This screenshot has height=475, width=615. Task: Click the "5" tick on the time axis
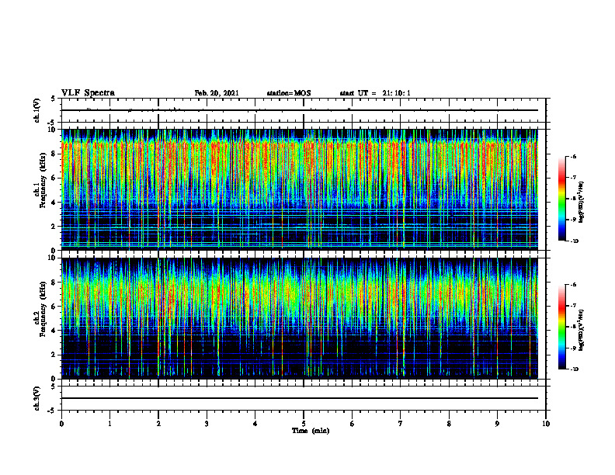304,424
